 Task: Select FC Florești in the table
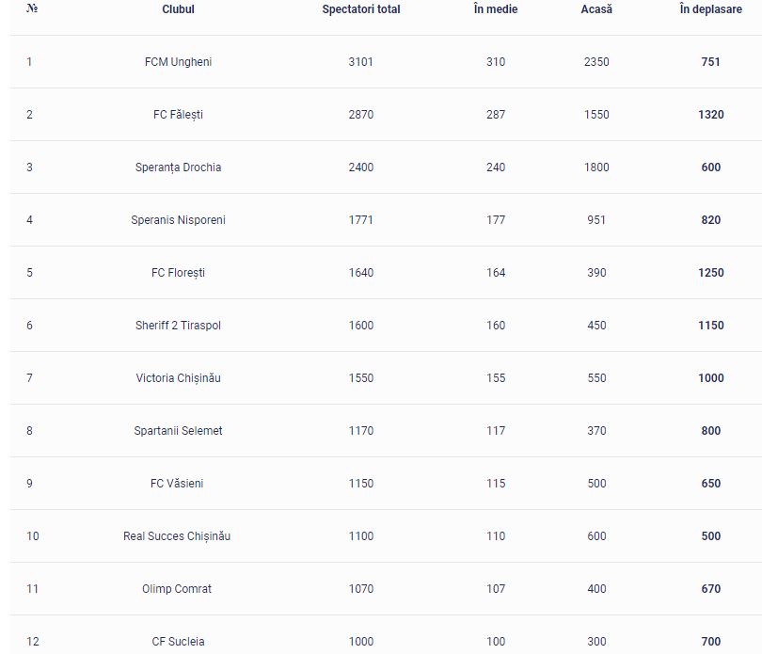(x=178, y=273)
